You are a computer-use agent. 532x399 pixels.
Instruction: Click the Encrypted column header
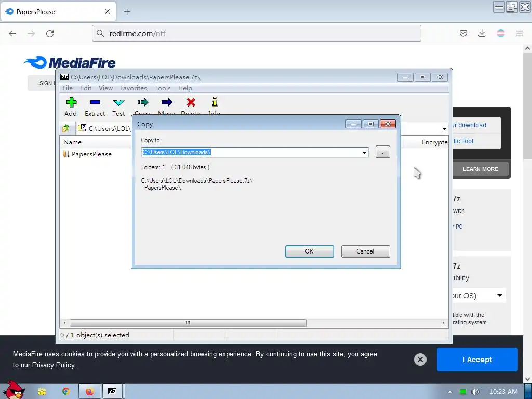tap(434, 142)
